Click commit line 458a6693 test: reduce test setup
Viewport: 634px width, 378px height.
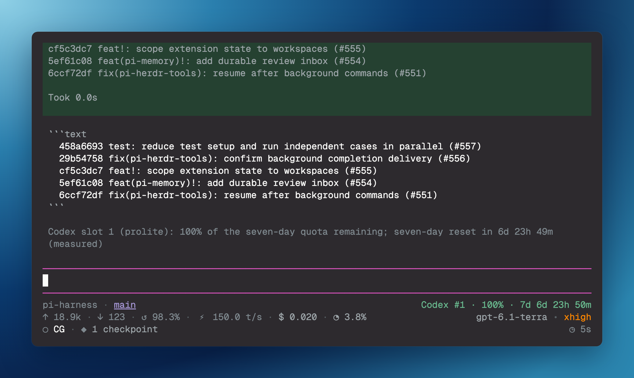point(270,146)
